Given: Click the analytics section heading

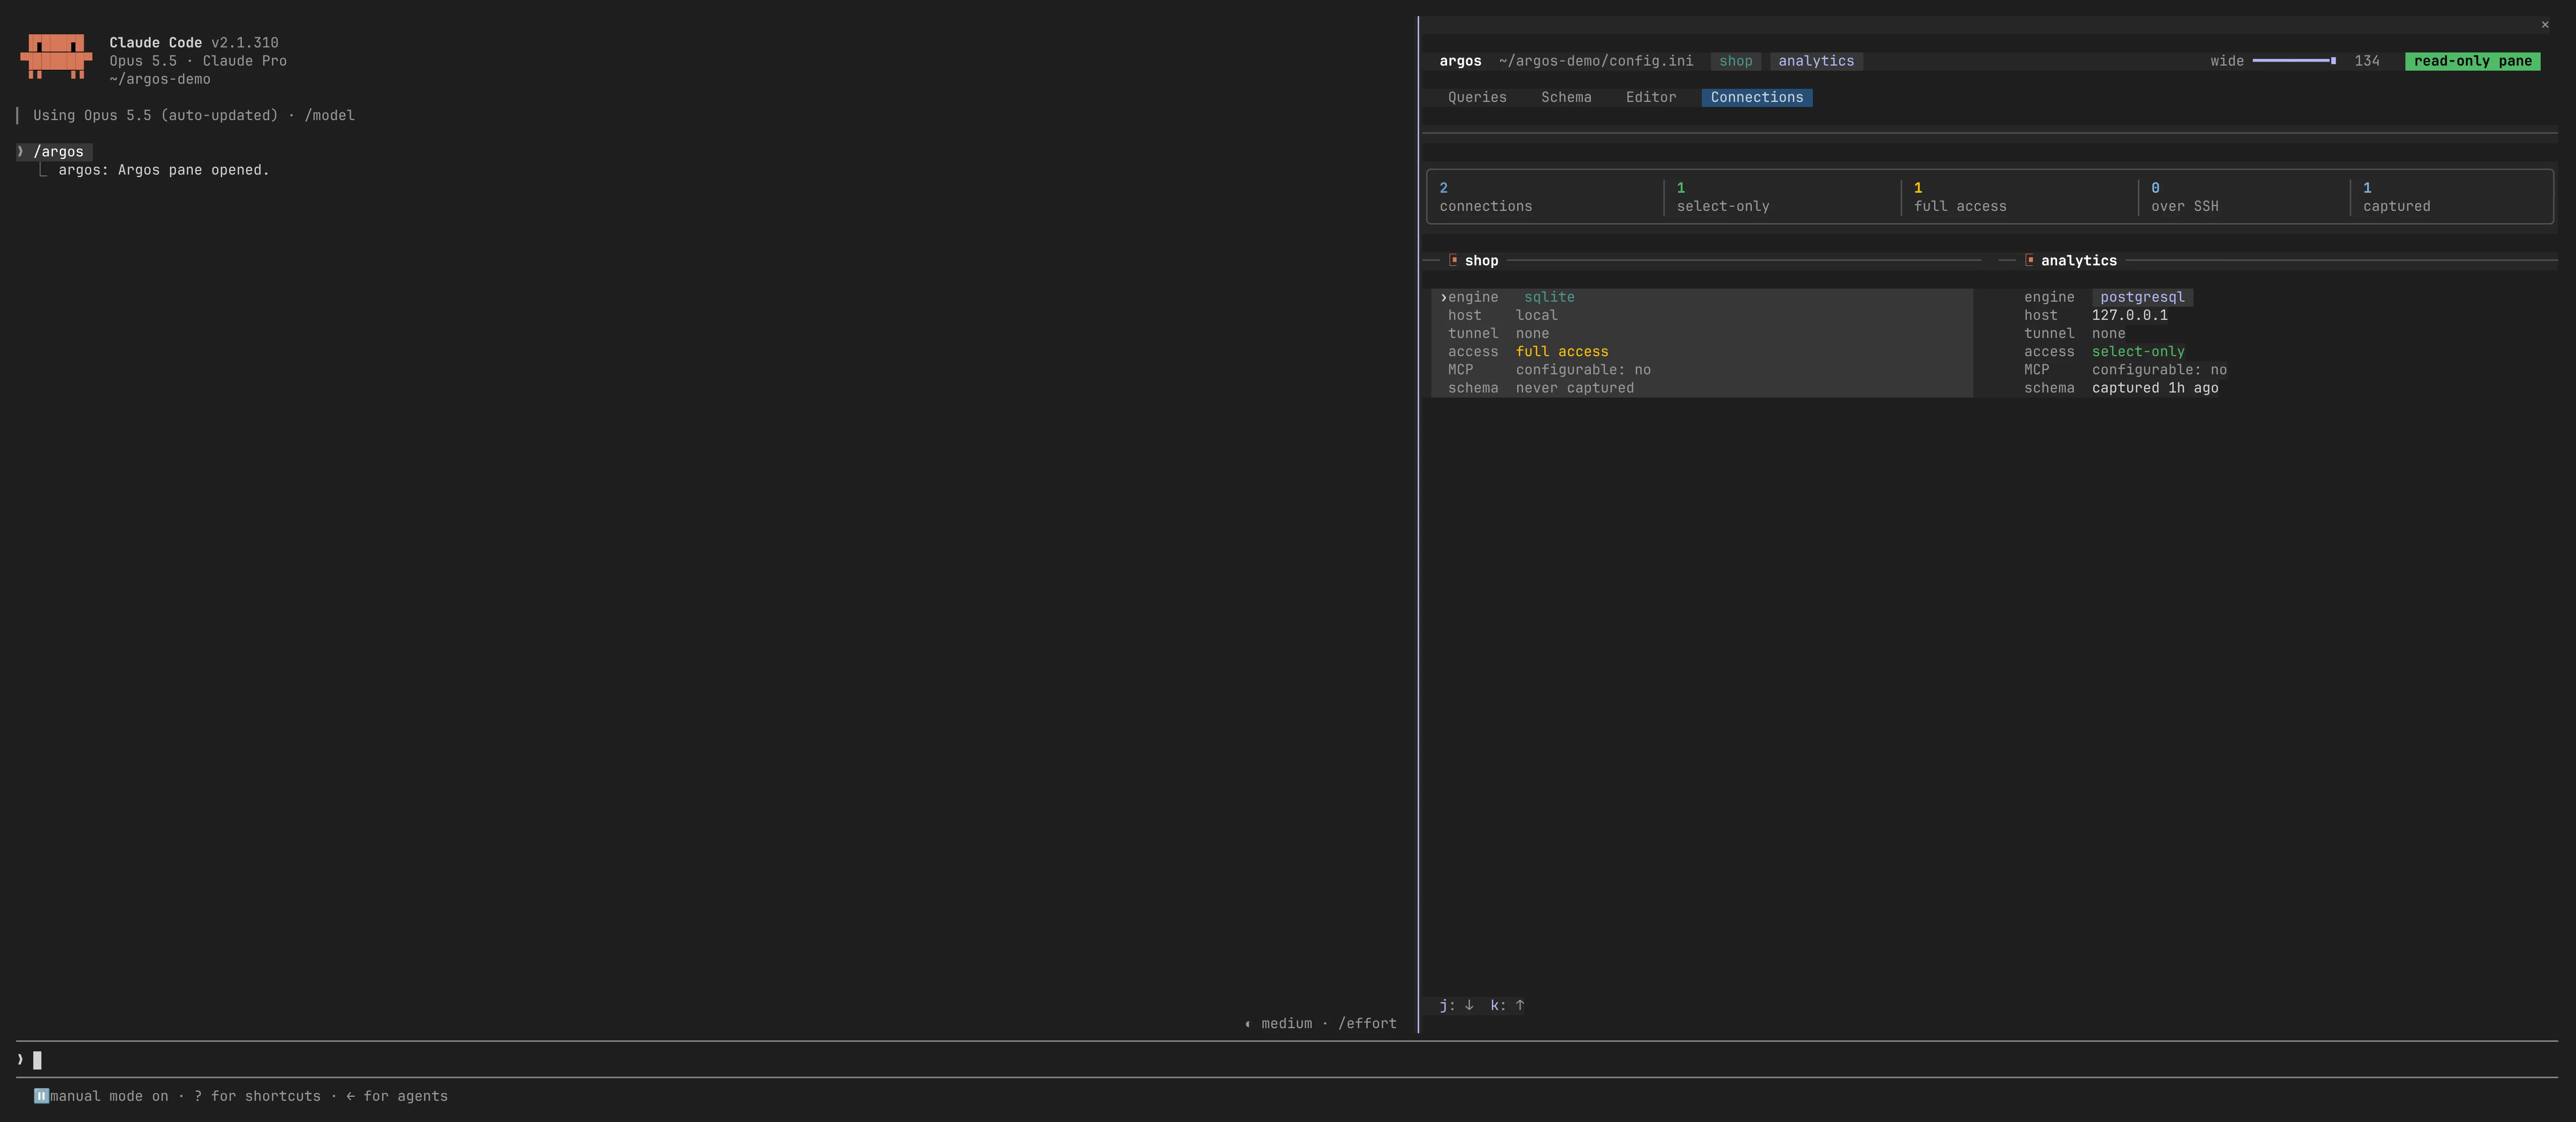Looking at the screenshot, I should pyautogui.click(x=2078, y=261).
